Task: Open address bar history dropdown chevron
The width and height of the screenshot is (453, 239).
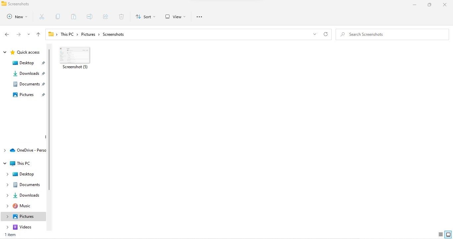Action: (315, 34)
